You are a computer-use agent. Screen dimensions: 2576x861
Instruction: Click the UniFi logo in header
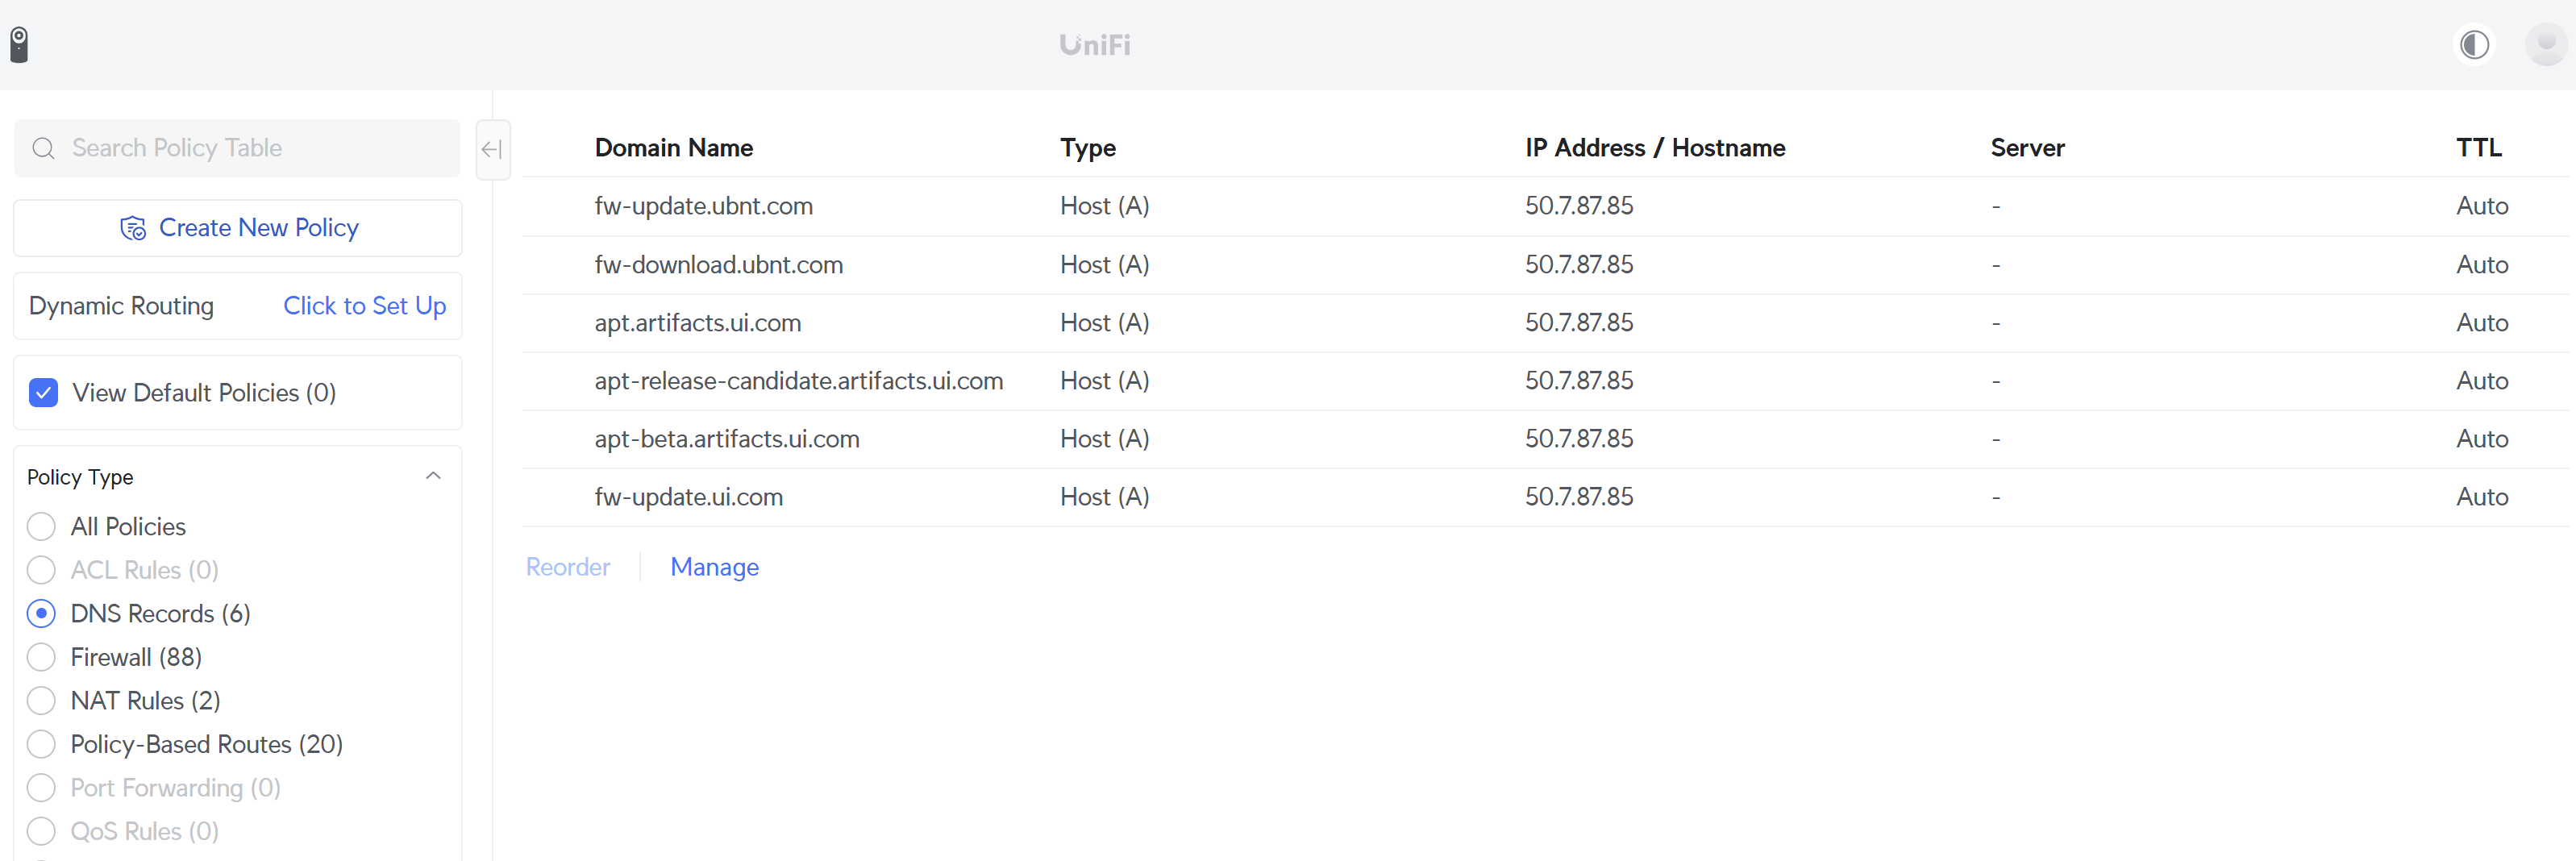(1095, 45)
